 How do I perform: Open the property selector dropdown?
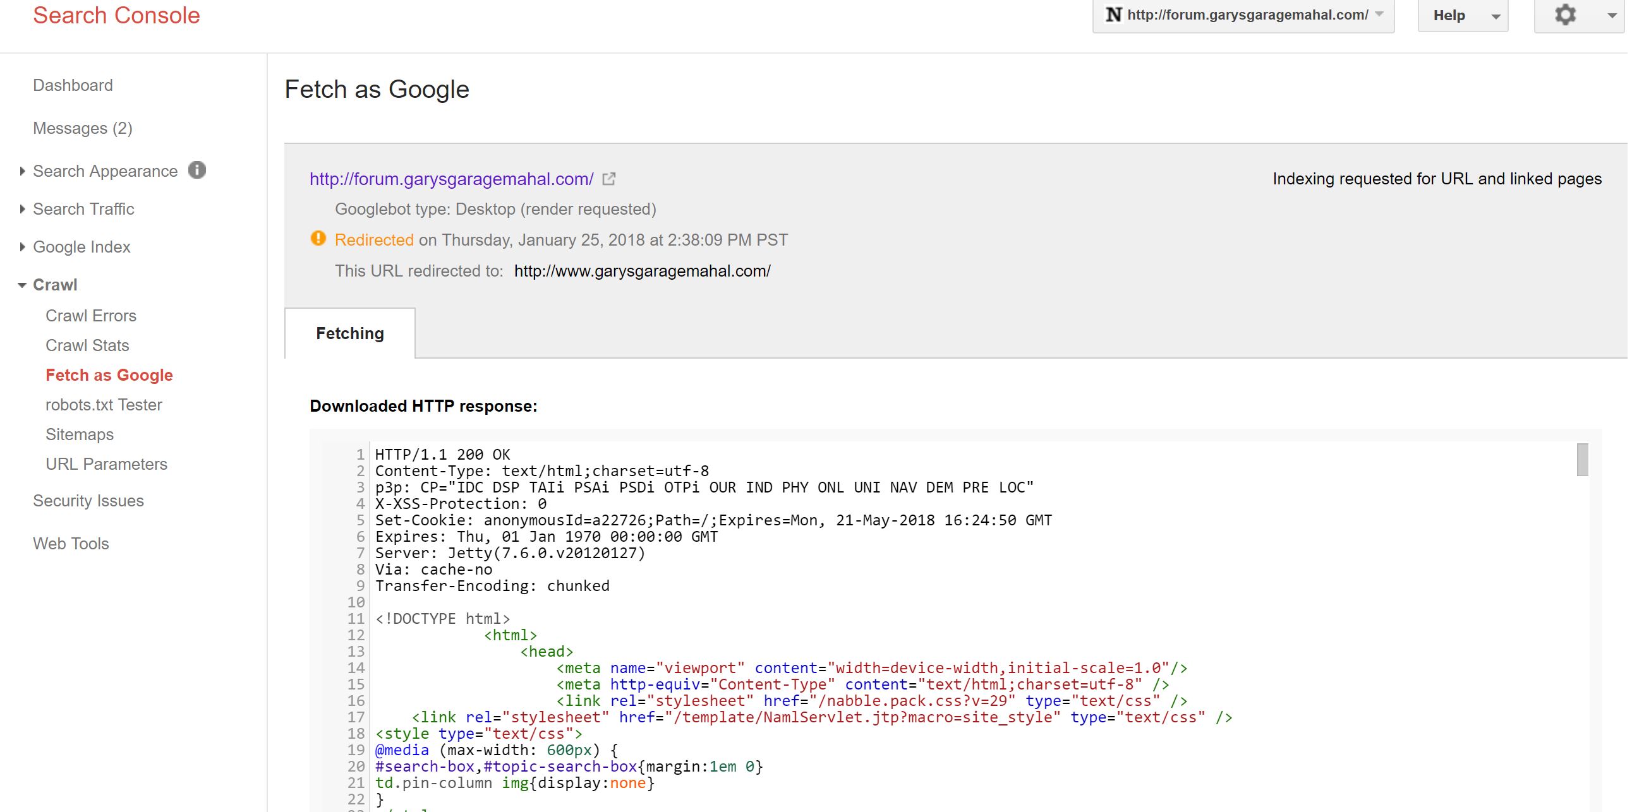1379,15
